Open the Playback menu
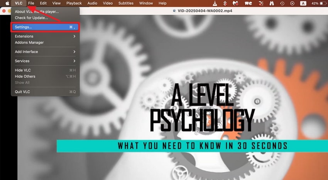This screenshot has width=328, height=180. [74, 3]
